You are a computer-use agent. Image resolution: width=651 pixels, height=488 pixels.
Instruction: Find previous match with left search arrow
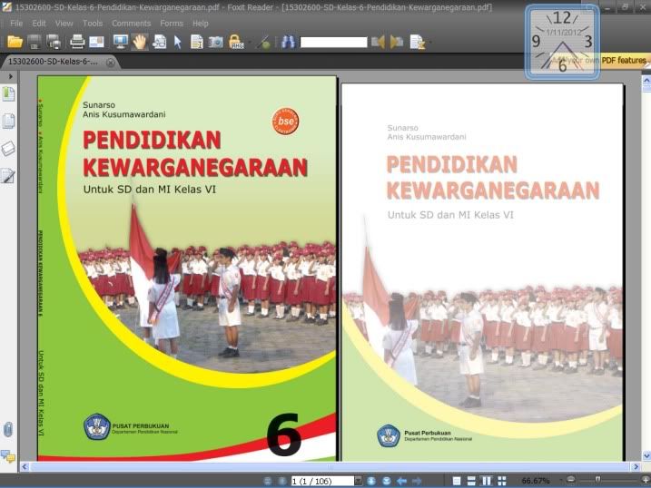coord(378,42)
